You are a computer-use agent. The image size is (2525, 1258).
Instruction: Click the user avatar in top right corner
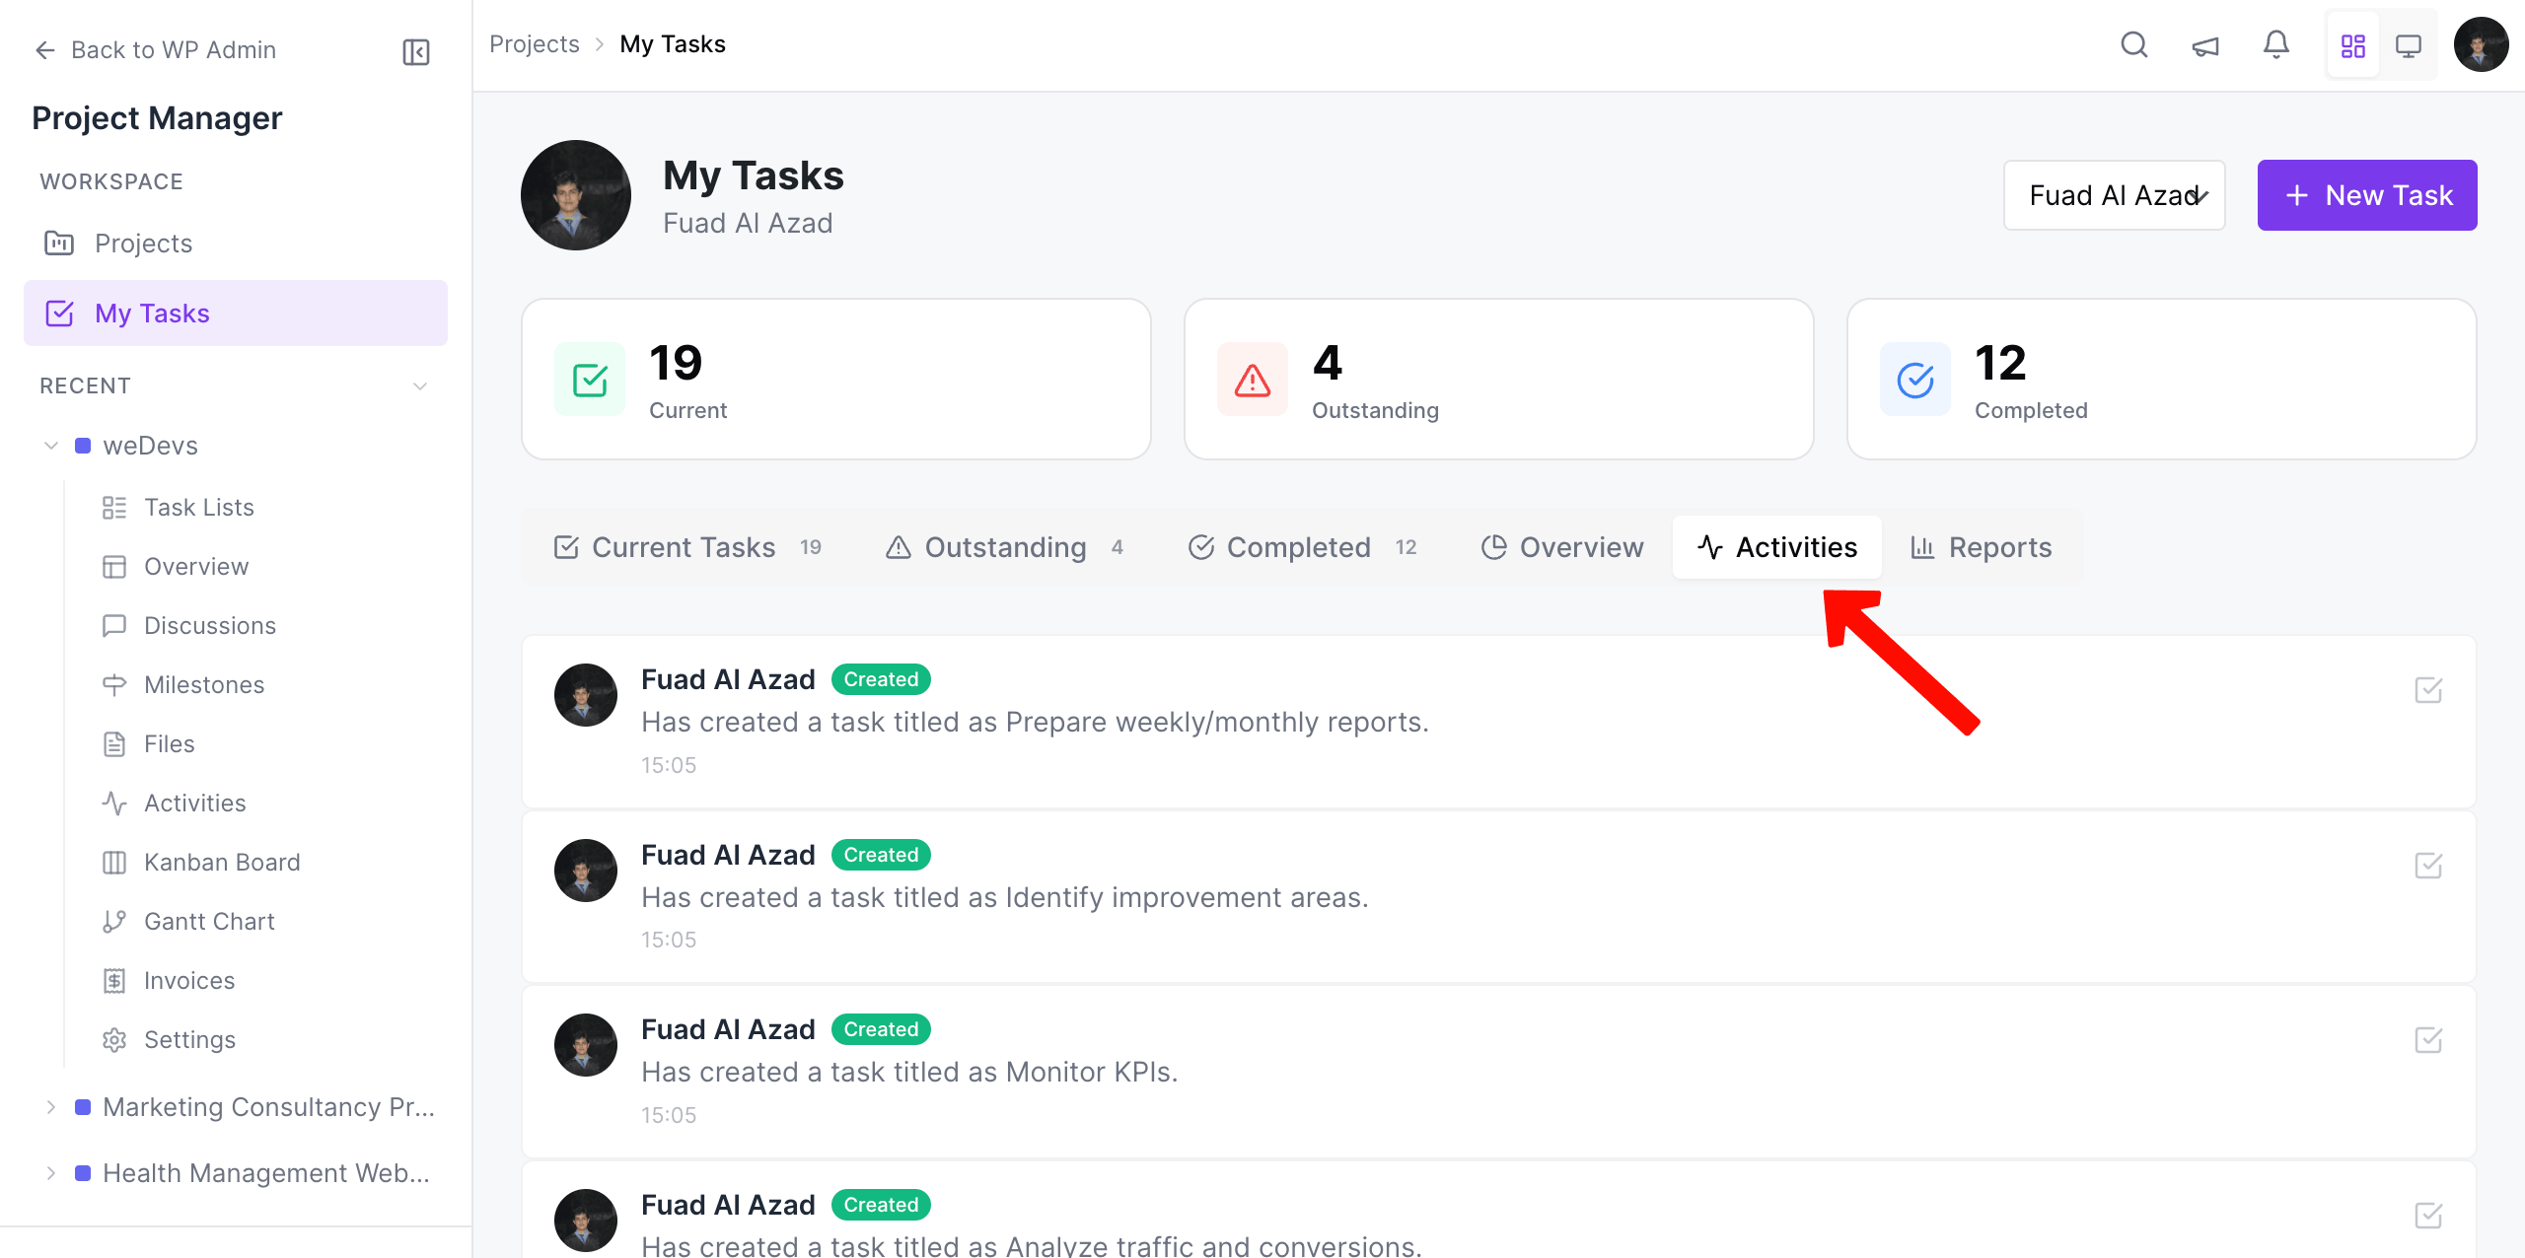click(2482, 44)
